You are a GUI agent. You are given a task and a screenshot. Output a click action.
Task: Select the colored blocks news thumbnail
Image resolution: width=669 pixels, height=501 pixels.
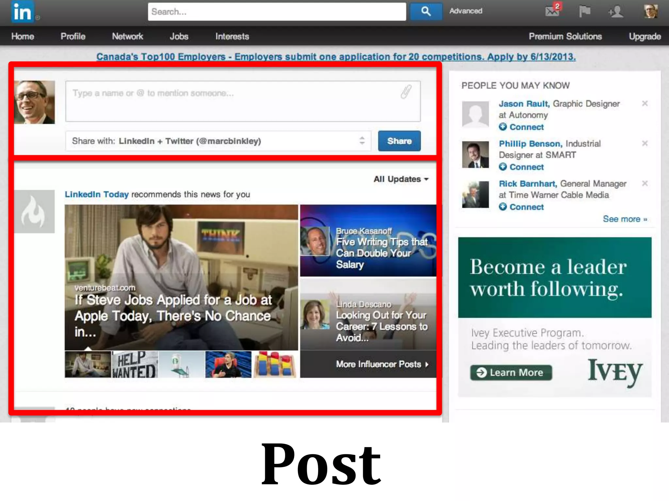(275, 364)
